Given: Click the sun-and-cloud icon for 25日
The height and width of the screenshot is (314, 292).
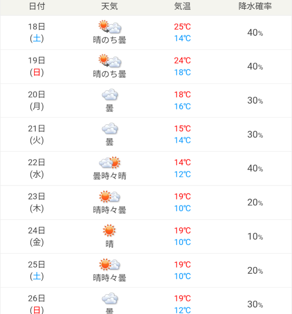Looking at the screenshot, I should pyautogui.click(x=110, y=265).
